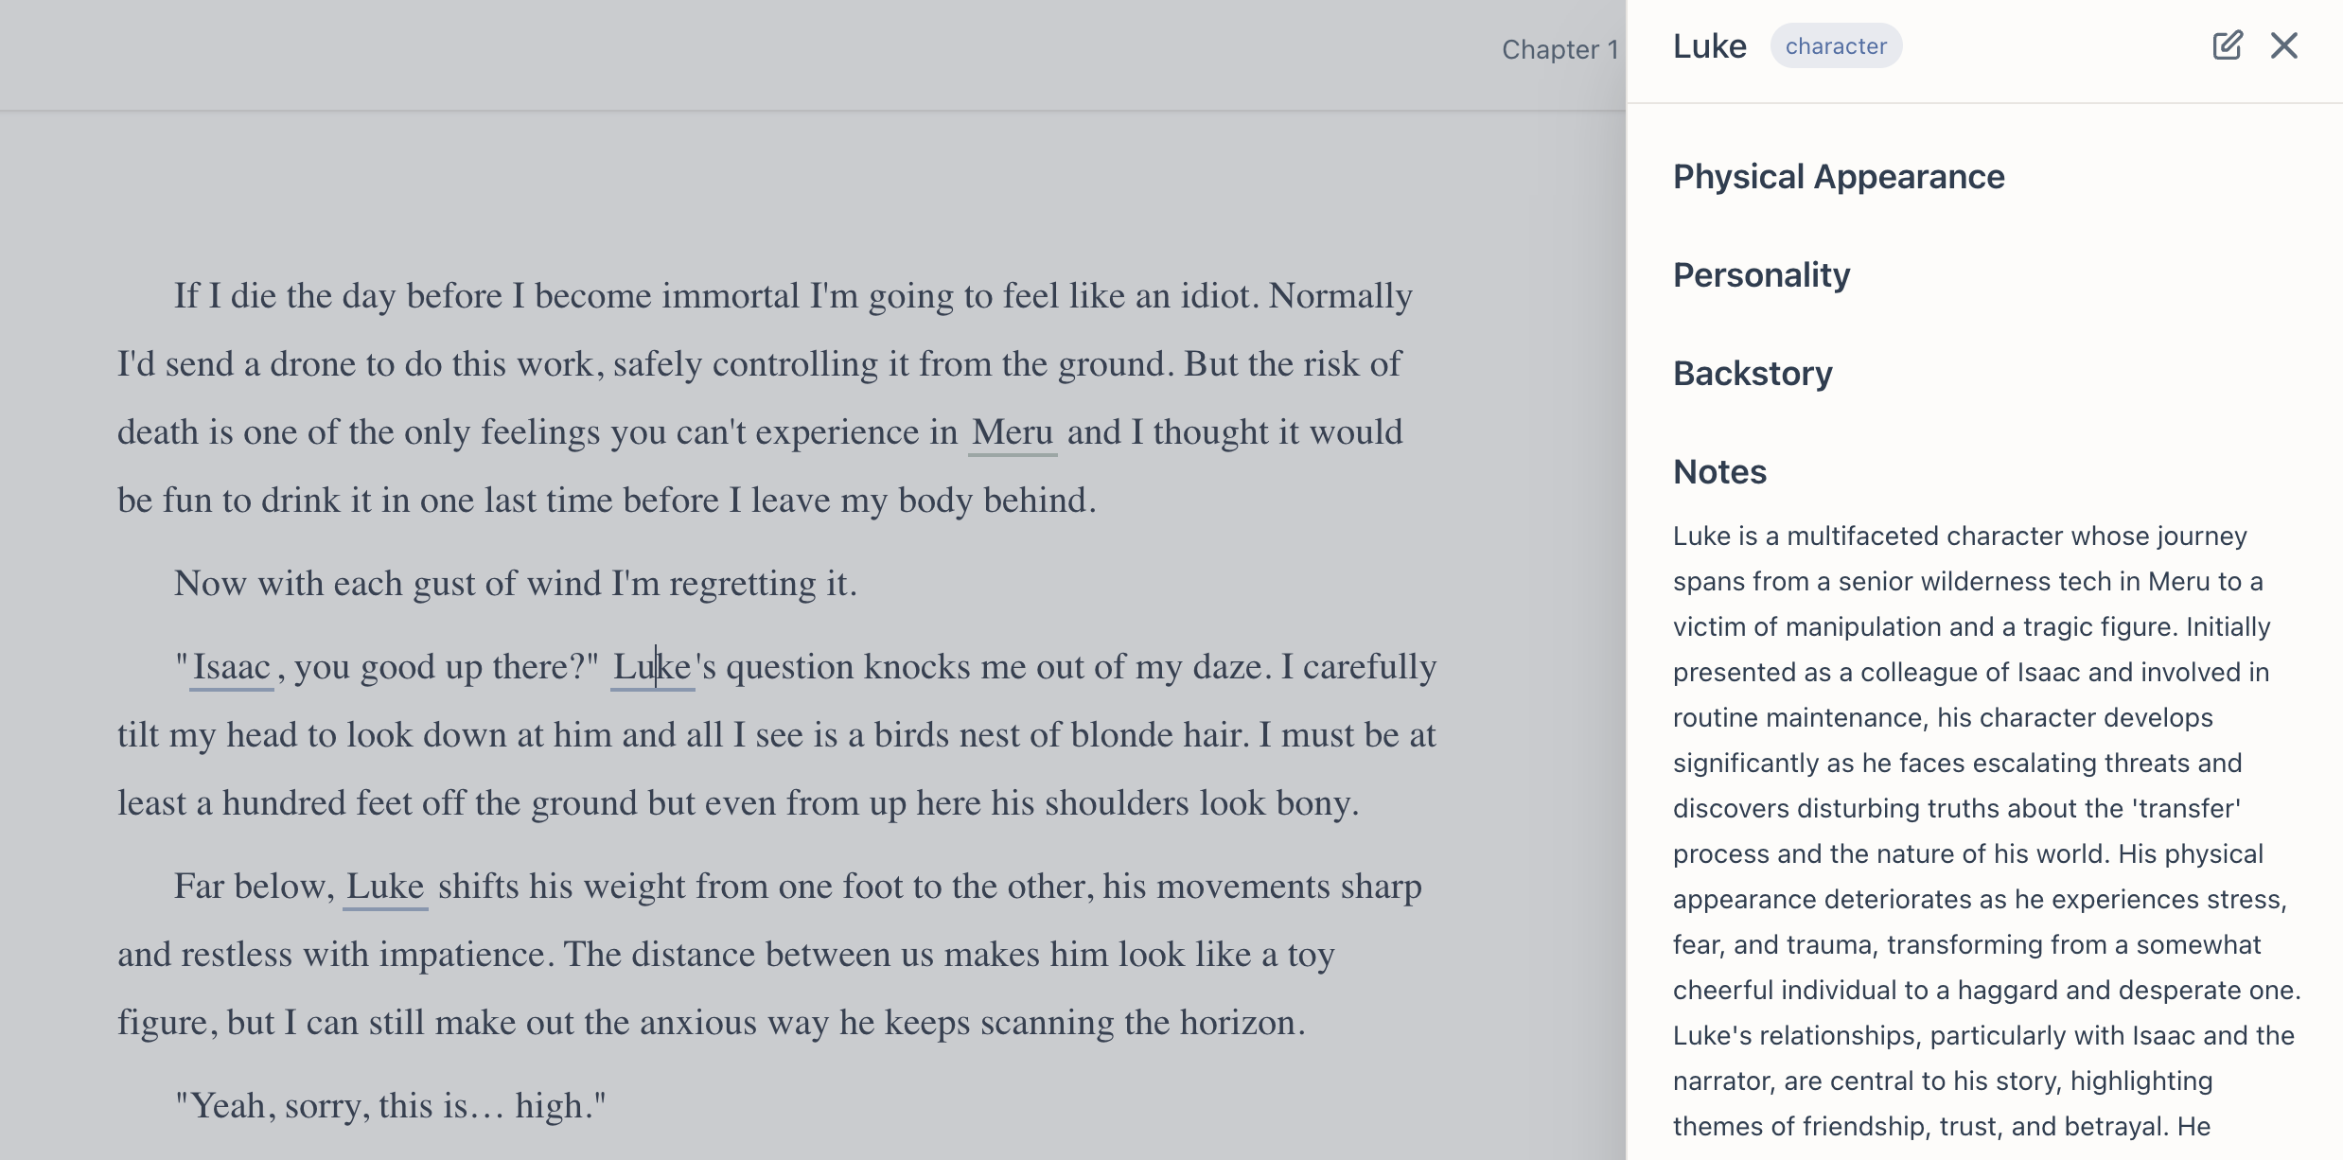This screenshot has height=1160, width=2343.
Task: Click the Chapter 1 header label
Action: tap(1559, 49)
